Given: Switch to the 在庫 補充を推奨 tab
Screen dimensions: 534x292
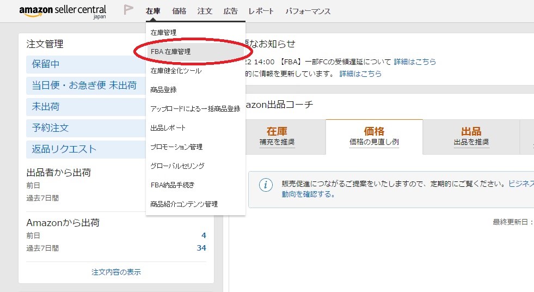Looking at the screenshot, I should click(x=285, y=137).
